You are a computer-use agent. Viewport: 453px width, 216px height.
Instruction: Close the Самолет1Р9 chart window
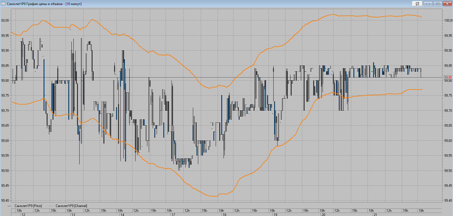point(447,4)
